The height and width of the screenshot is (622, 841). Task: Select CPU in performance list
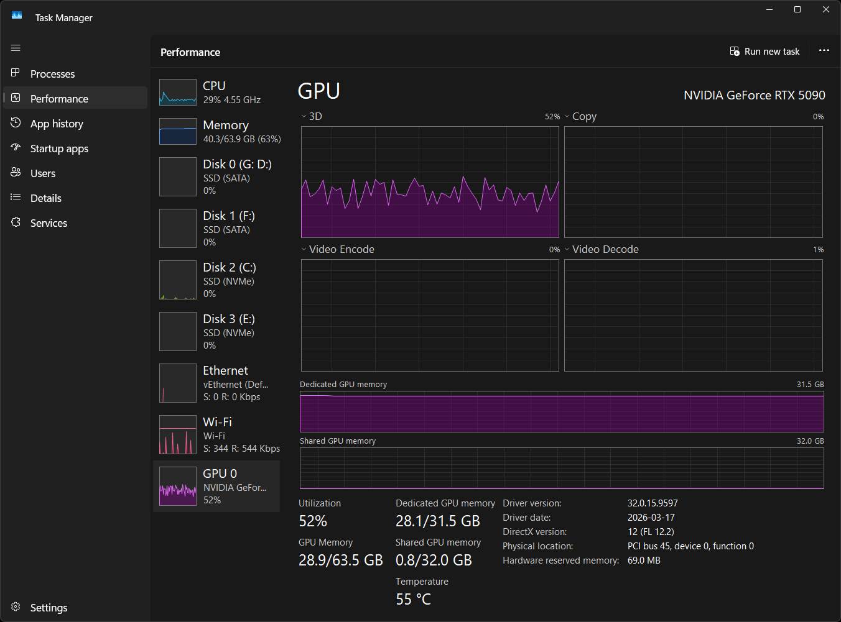tap(216, 93)
